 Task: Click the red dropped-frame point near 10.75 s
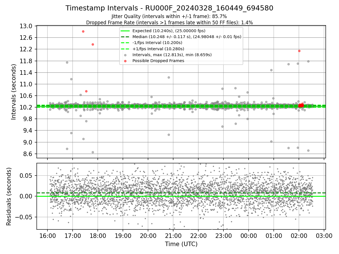[86, 91]
